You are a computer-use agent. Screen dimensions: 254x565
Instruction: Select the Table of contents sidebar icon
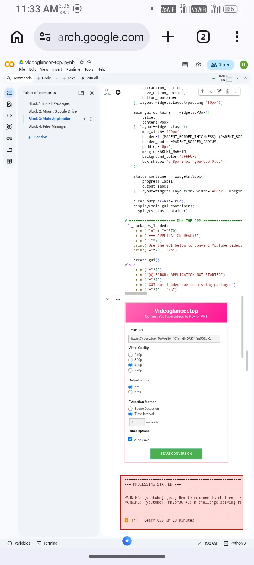(x=10, y=93)
